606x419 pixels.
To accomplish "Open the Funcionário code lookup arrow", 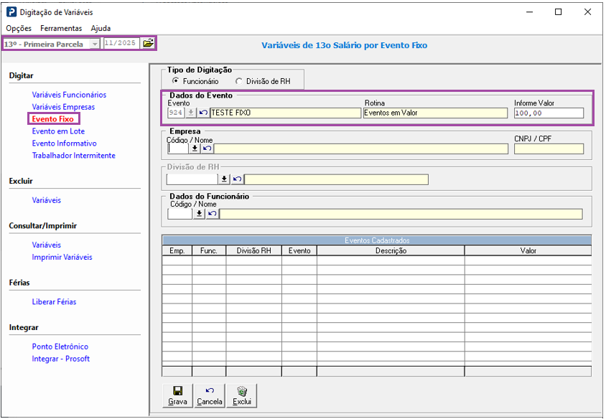I will coord(199,214).
